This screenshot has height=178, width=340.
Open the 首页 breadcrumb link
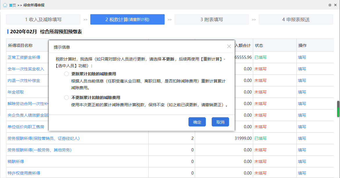click(12, 5)
